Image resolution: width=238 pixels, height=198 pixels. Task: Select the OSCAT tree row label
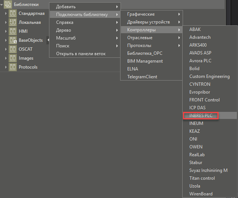coord(25,49)
